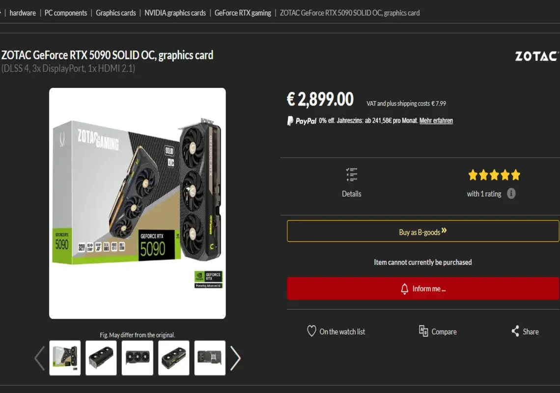Viewport: 560px width, 393px height.
Task: Go to PC components breadcrumb
Action: click(66, 13)
